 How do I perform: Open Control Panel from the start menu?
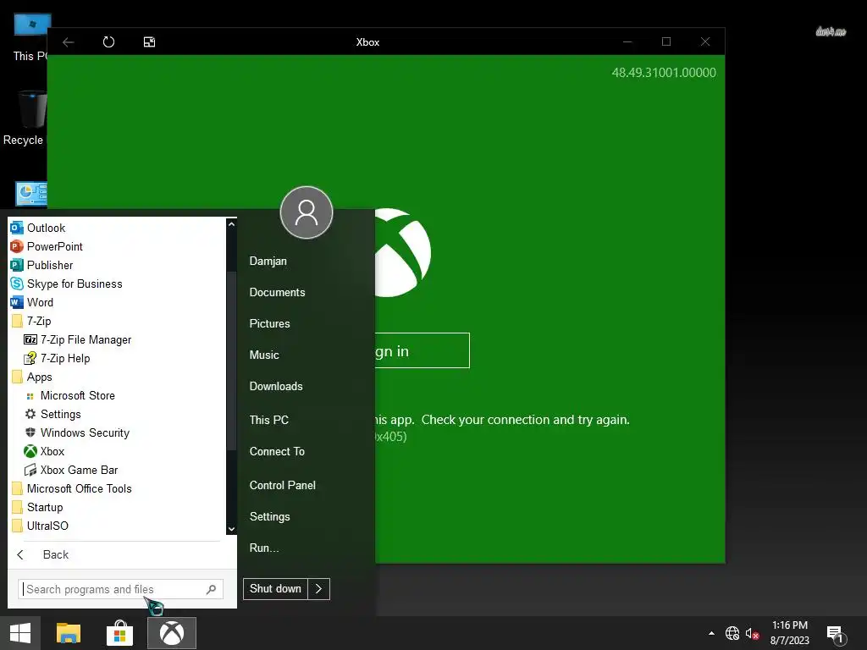[283, 485]
